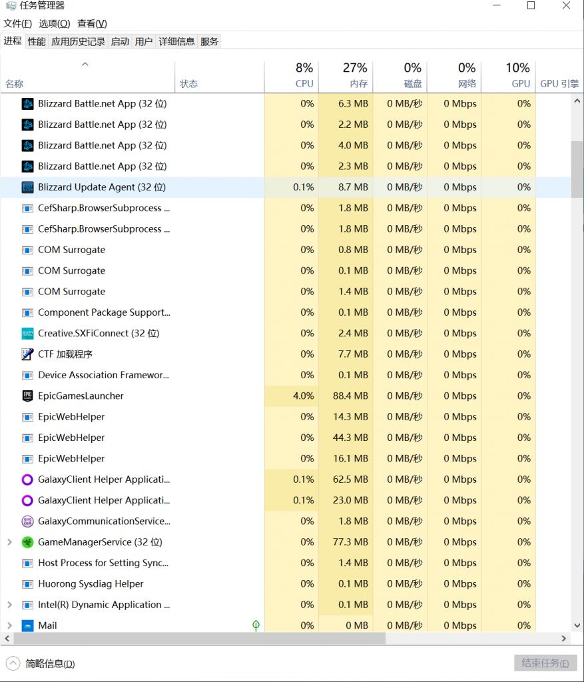This screenshot has width=584, height=682.
Task: Sort by the 内存 column header
Action: (346, 77)
